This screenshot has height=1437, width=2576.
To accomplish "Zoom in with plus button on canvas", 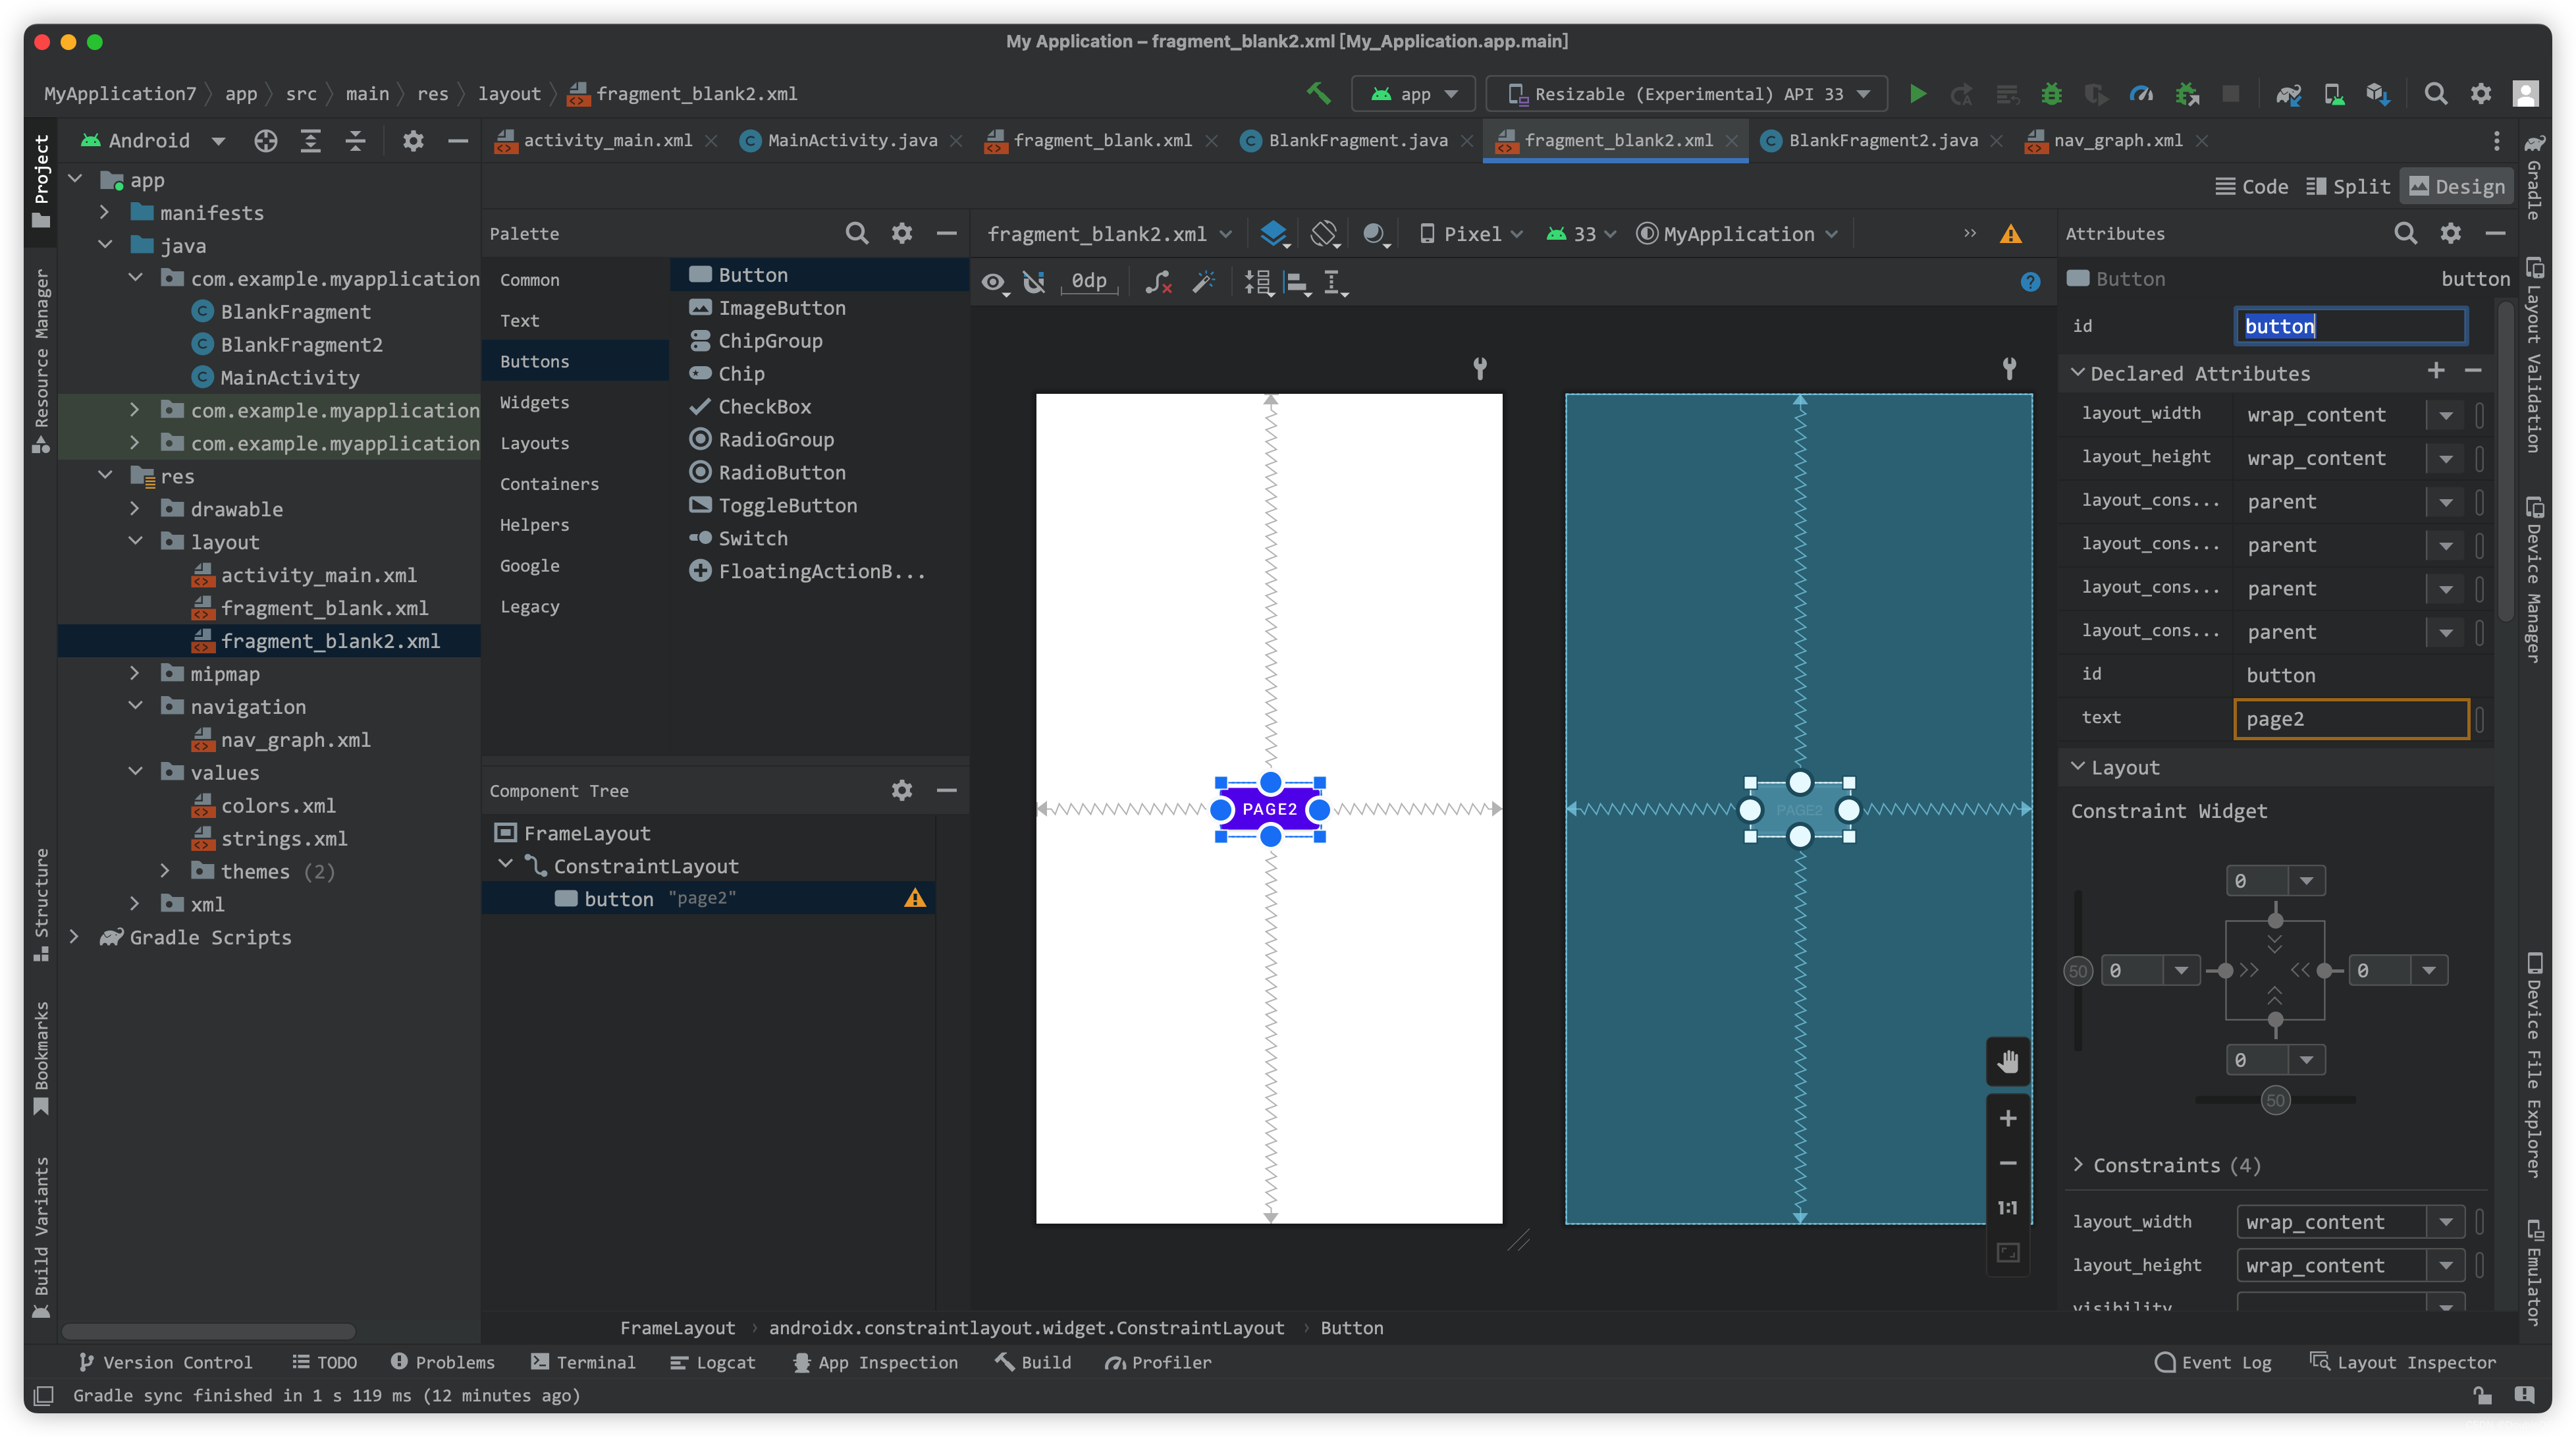I will pyautogui.click(x=2008, y=1118).
